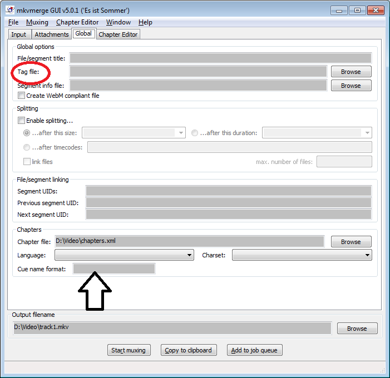Focus the Cue name format field

(114, 268)
